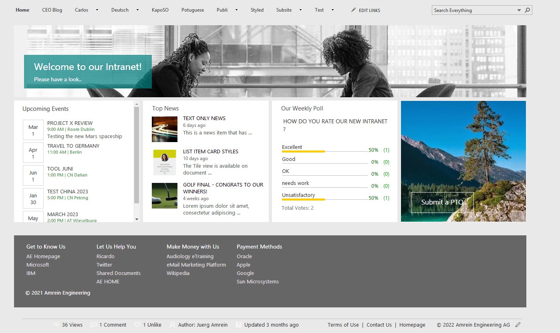Open Oracle payment method link

[x=244, y=256]
